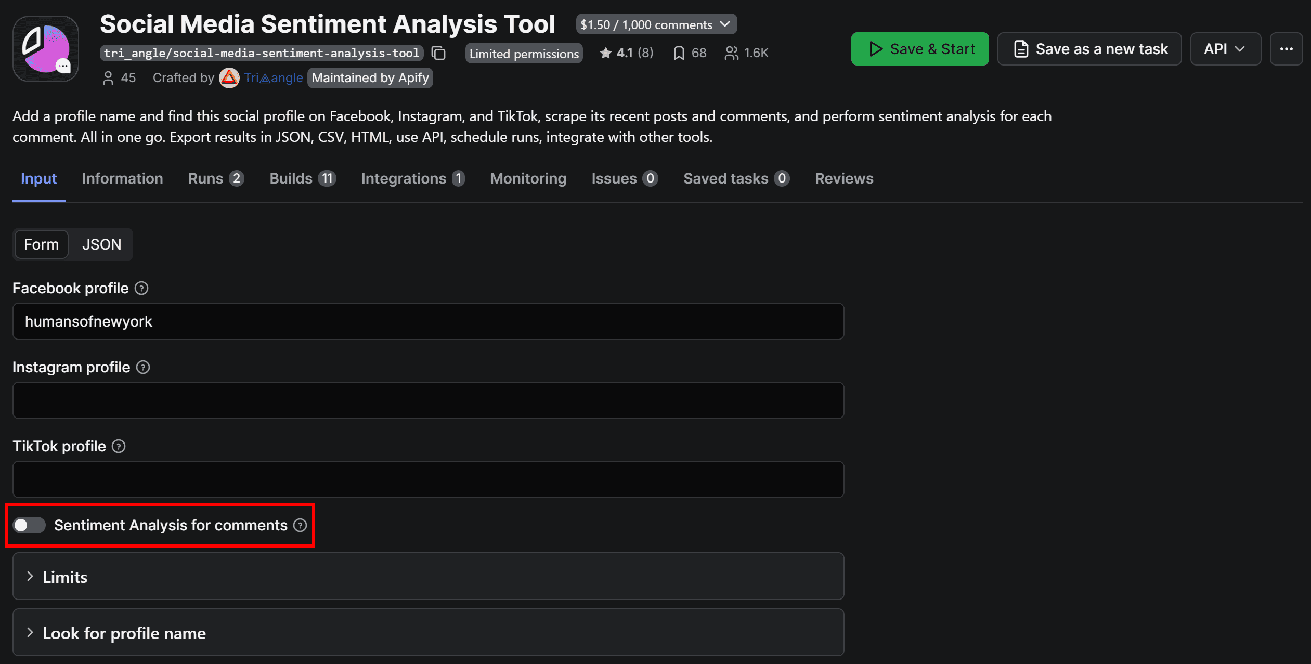Click the Instagram profile input field
This screenshot has width=1311, height=664.
426,400
